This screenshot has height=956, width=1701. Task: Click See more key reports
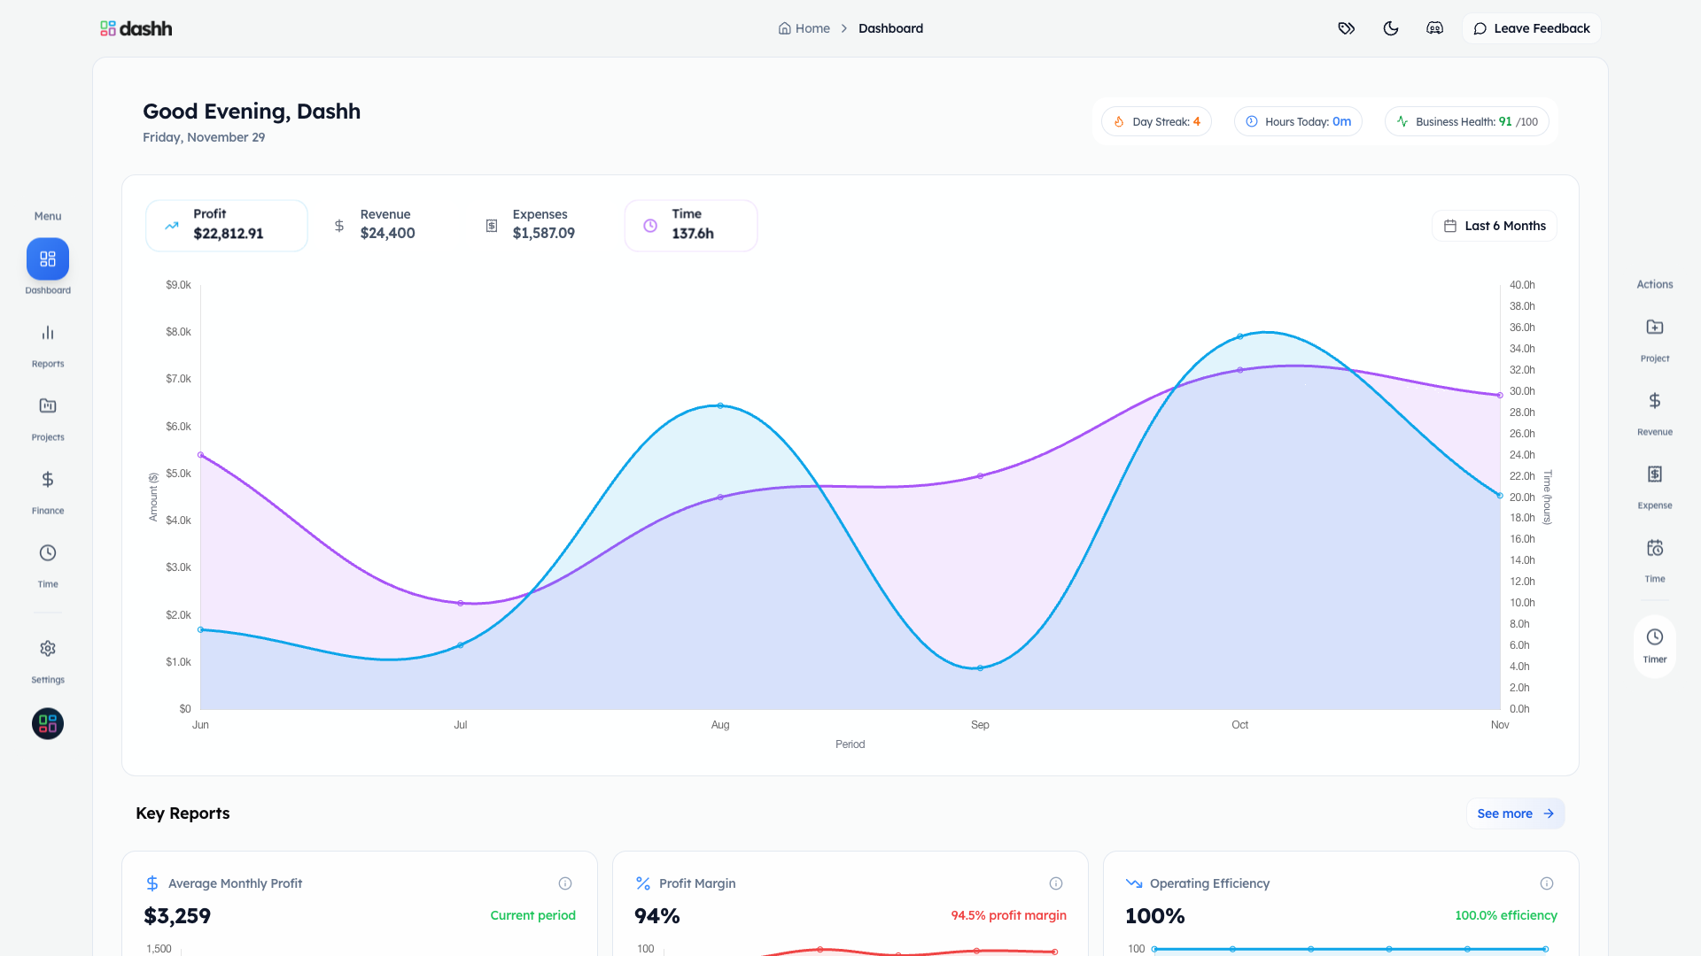click(x=1515, y=813)
